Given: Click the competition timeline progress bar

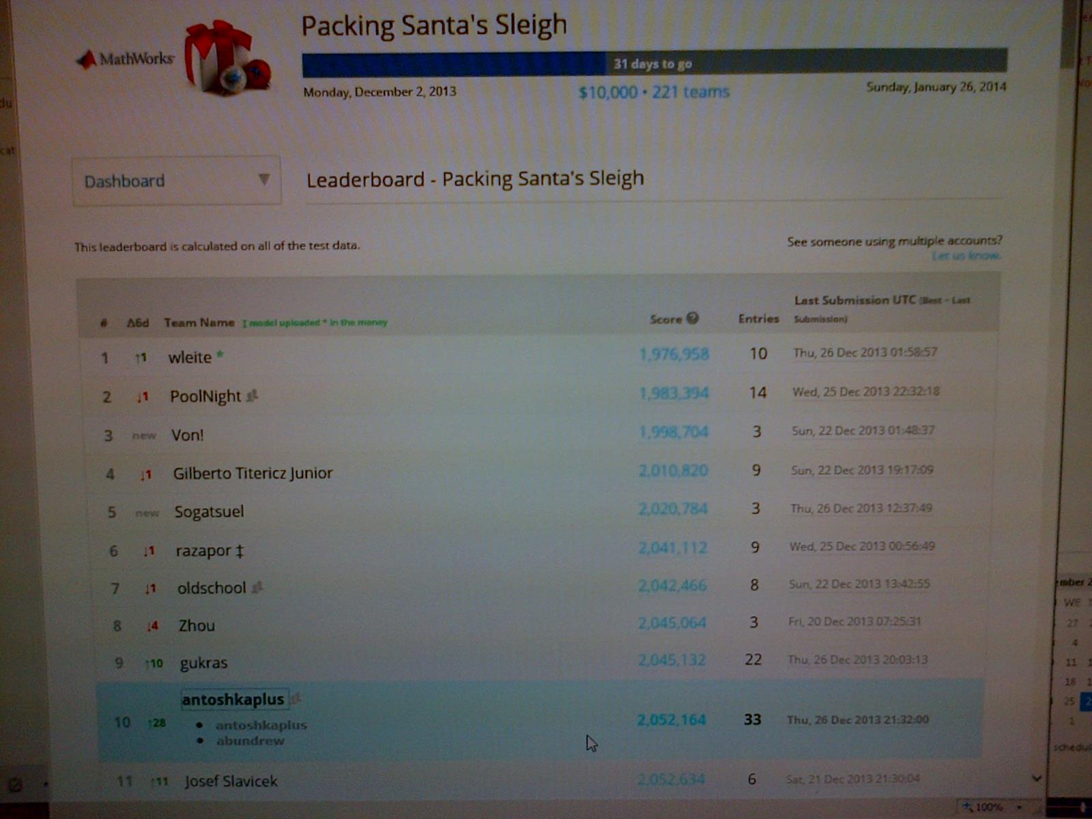Looking at the screenshot, I should [x=654, y=64].
